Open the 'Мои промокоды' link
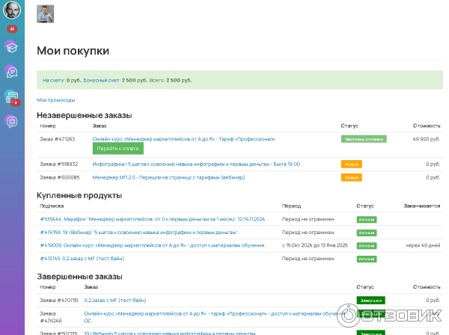The image size is (449, 335). [x=55, y=99]
